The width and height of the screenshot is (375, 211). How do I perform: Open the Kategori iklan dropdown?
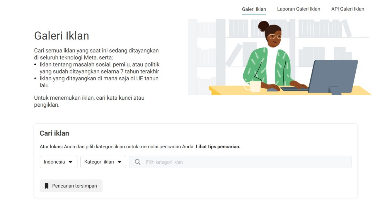click(x=103, y=162)
